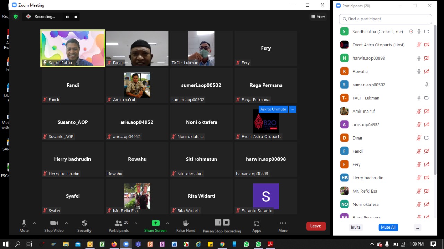The image size is (444, 249).
Task: Click the Find a participant search field
Action: (385, 19)
